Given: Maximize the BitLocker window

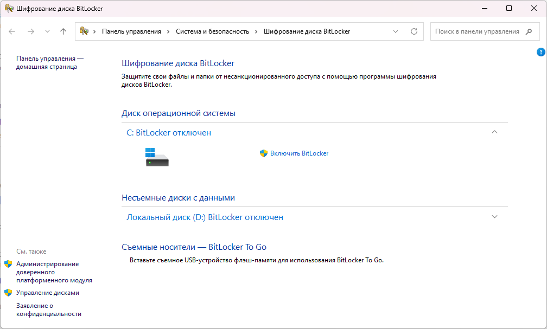Looking at the screenshot, I should [509, 8].
